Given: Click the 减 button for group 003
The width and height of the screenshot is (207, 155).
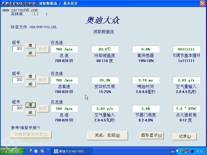Looking at the screenshot, I should click(31, 113).
